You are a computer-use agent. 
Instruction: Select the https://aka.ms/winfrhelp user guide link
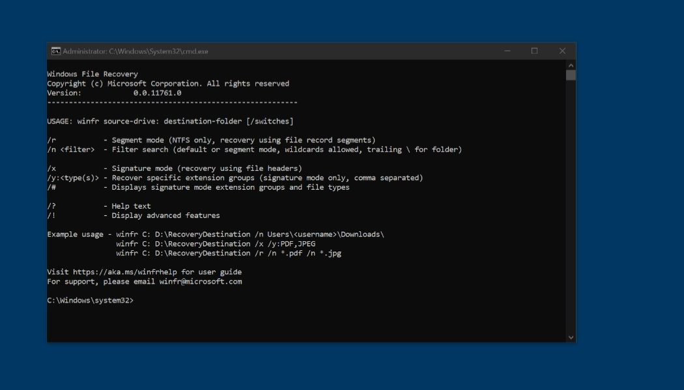tap(124, 272)
